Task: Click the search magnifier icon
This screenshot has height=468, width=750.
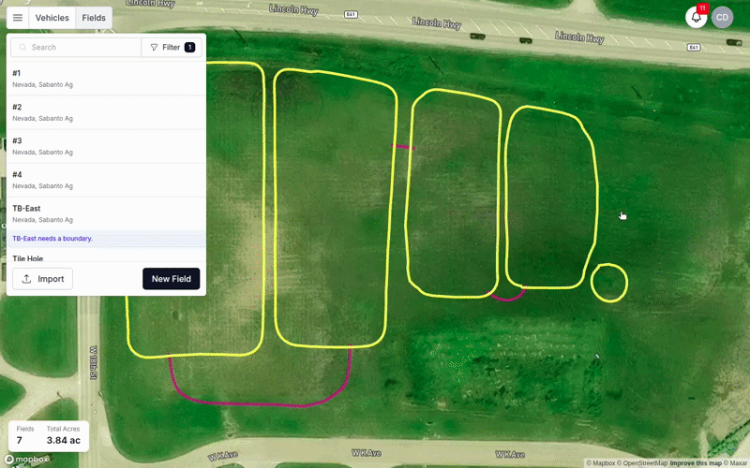Action: coord(22,47)
